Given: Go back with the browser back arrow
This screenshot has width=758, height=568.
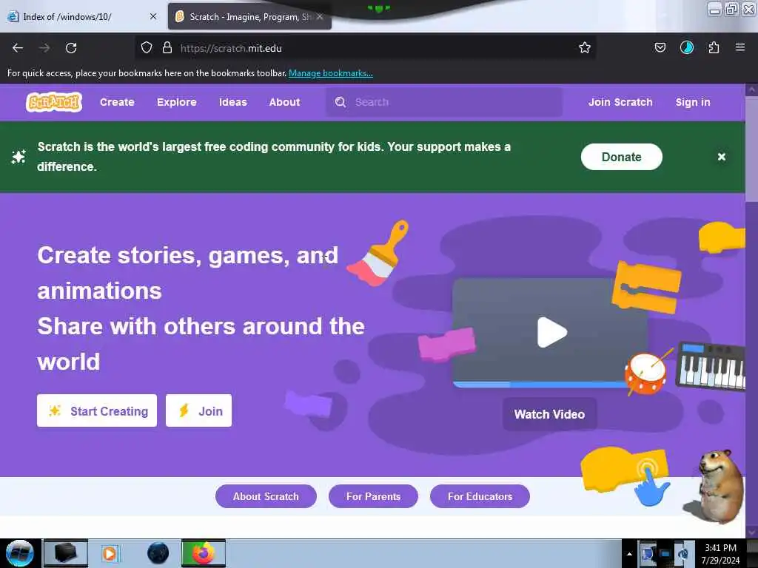Looking at the screenshot, I should coord(18,48).
